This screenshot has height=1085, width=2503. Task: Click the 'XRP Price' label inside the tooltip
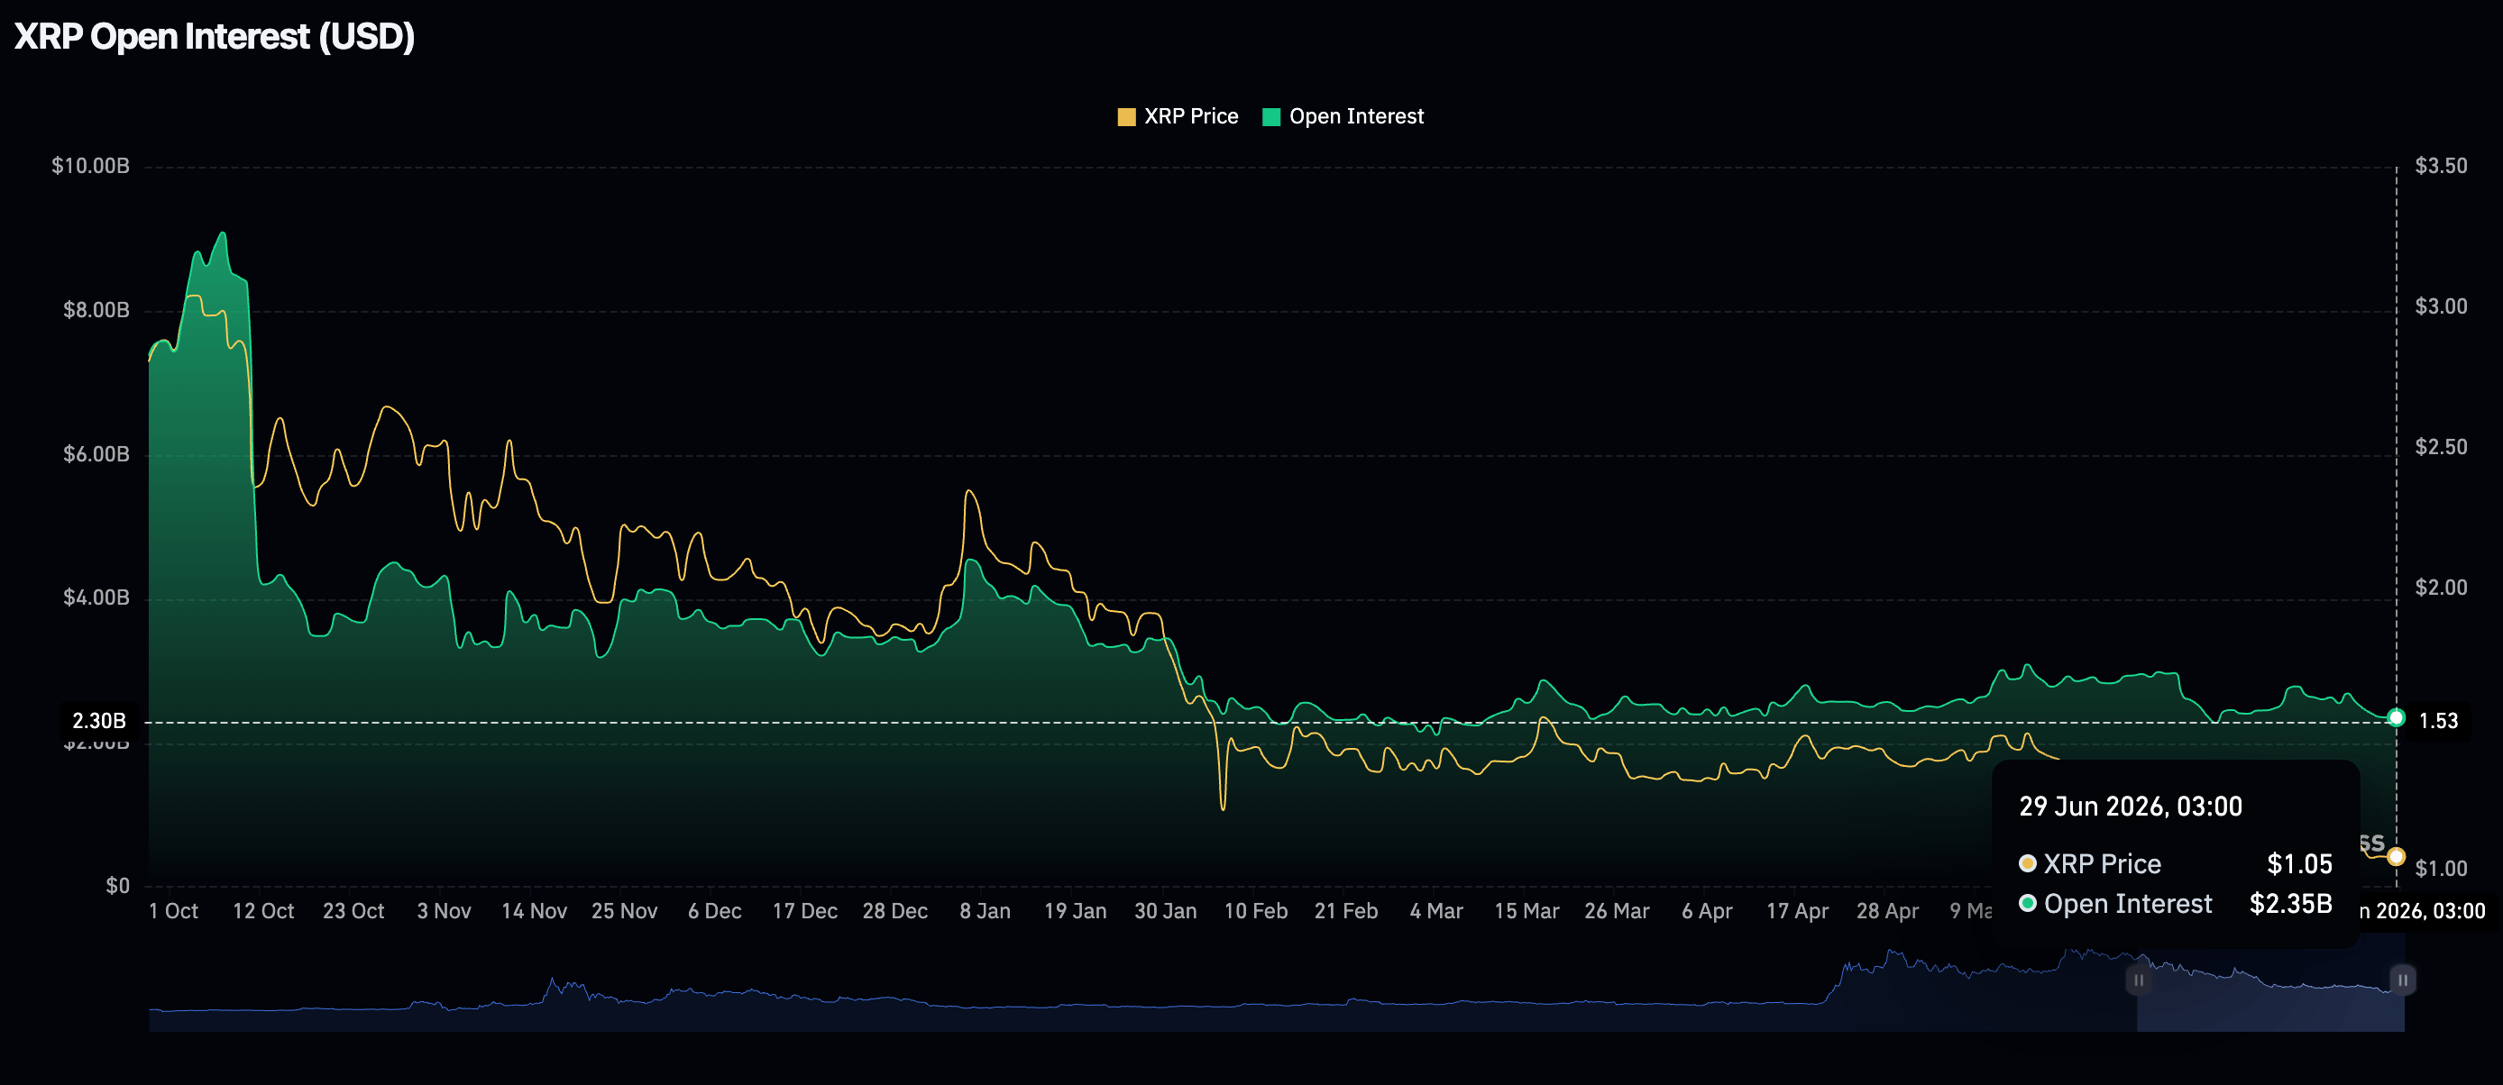pyautogui.click(x=2103, y=863)
